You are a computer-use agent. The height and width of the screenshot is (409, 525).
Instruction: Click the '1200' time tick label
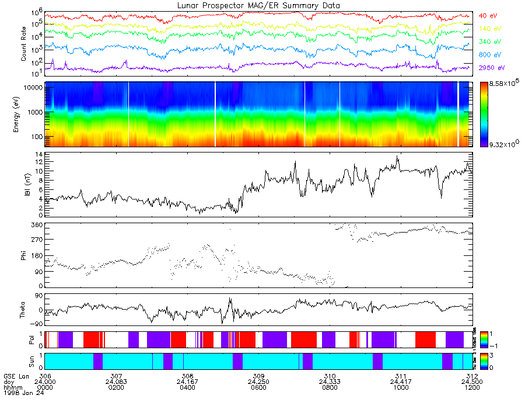tap(472, 387)
